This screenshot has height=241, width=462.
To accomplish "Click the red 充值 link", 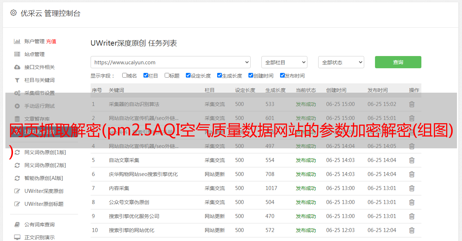I will [x=51, y=41].
